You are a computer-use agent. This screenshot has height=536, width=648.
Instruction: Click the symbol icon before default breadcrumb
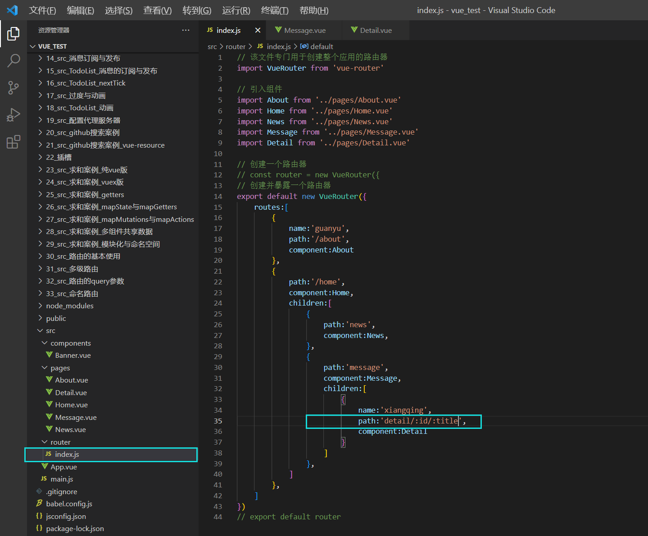coord(304,46)
